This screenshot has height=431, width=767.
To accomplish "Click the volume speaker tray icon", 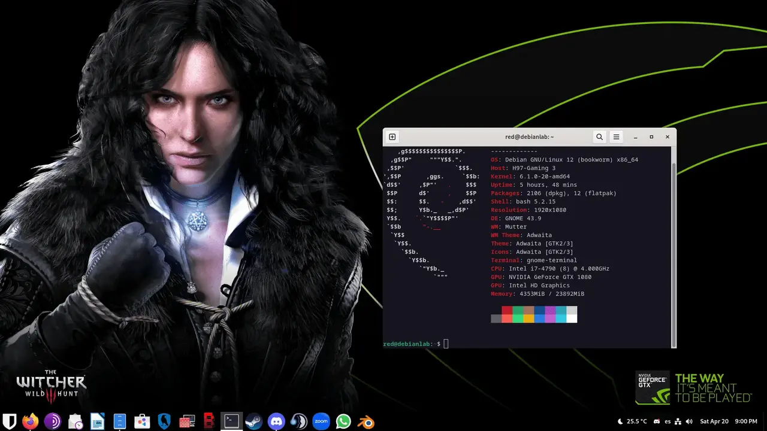I will 689,422.
